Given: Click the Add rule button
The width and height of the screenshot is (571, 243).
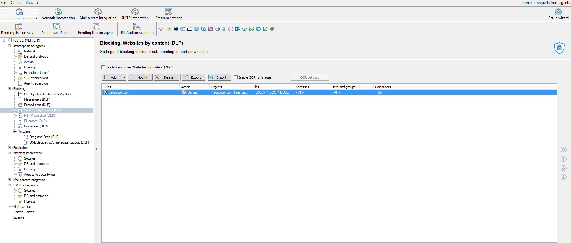Looking at the screenshot, I should (x=111, y=77).
